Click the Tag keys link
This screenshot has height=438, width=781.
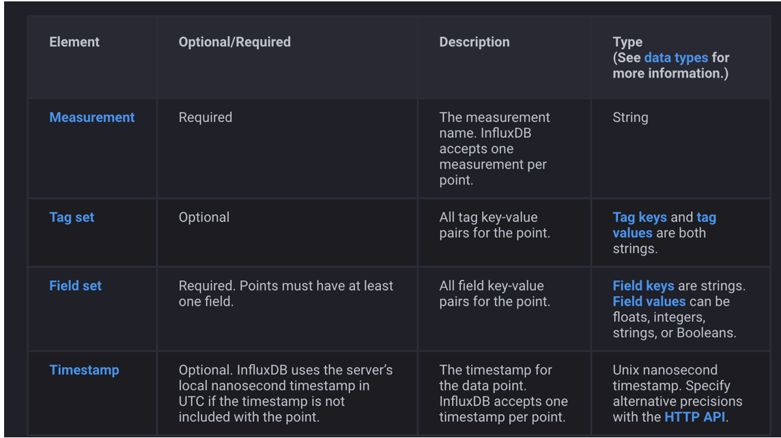pyautogui.click(x=640, y=218)
